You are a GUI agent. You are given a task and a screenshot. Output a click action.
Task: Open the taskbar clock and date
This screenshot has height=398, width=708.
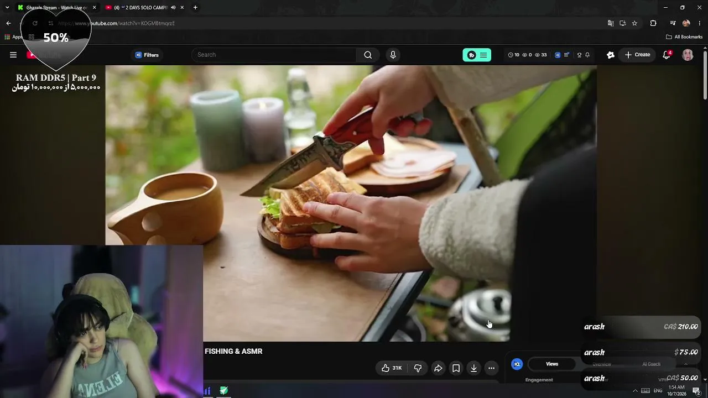[x=676, y=391]
